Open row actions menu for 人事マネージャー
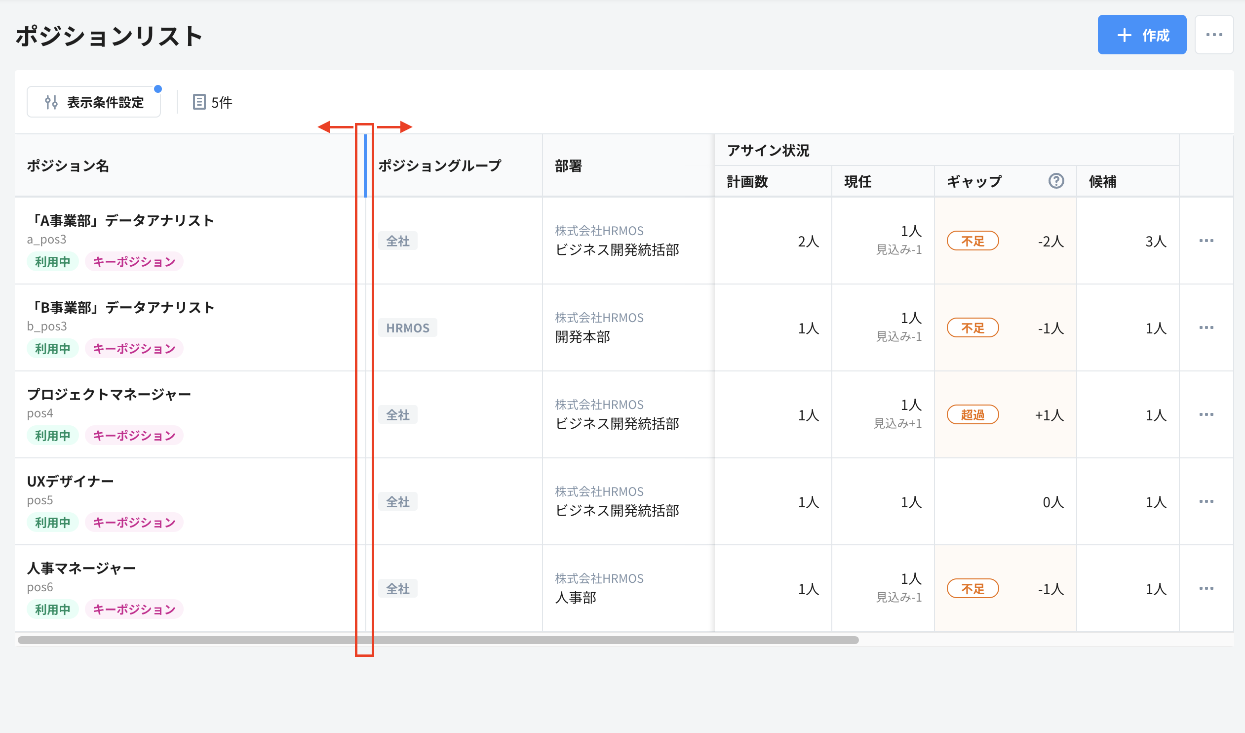Image resolution: width=1245 pixels, height=733 pixels. click(x=1206, y=588)
